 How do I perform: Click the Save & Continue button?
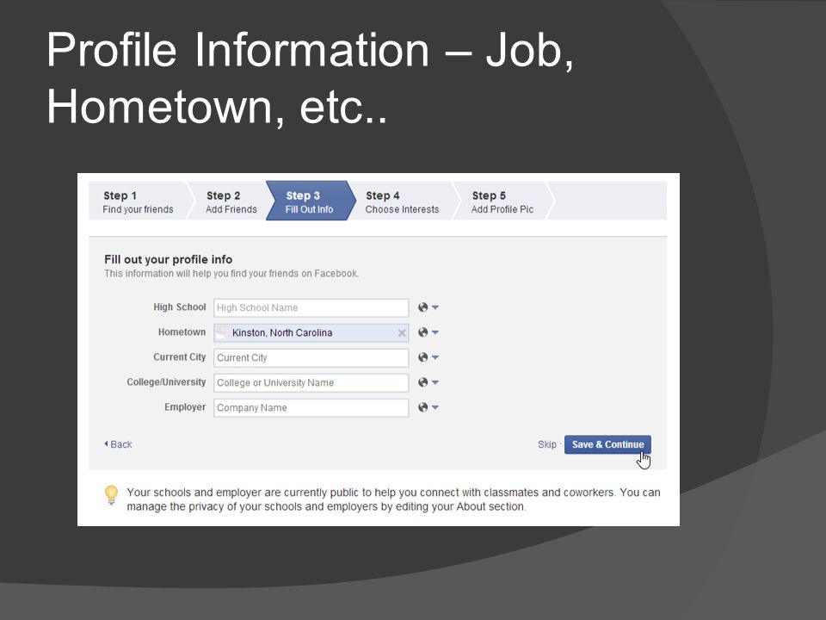tap(607, 444)
